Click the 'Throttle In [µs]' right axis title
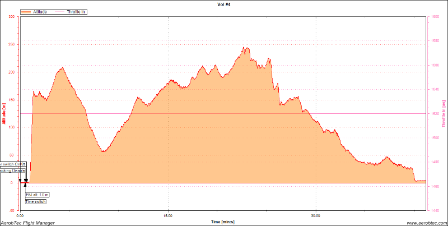The image size is (448, 226). tap(444, 113)
